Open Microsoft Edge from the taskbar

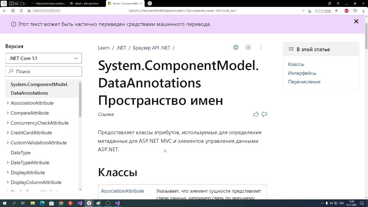tap(42, 203)
